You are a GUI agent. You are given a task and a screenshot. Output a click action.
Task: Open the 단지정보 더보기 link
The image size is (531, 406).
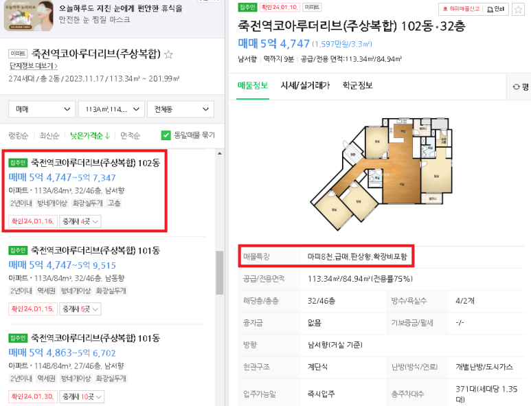pos(33,66)
